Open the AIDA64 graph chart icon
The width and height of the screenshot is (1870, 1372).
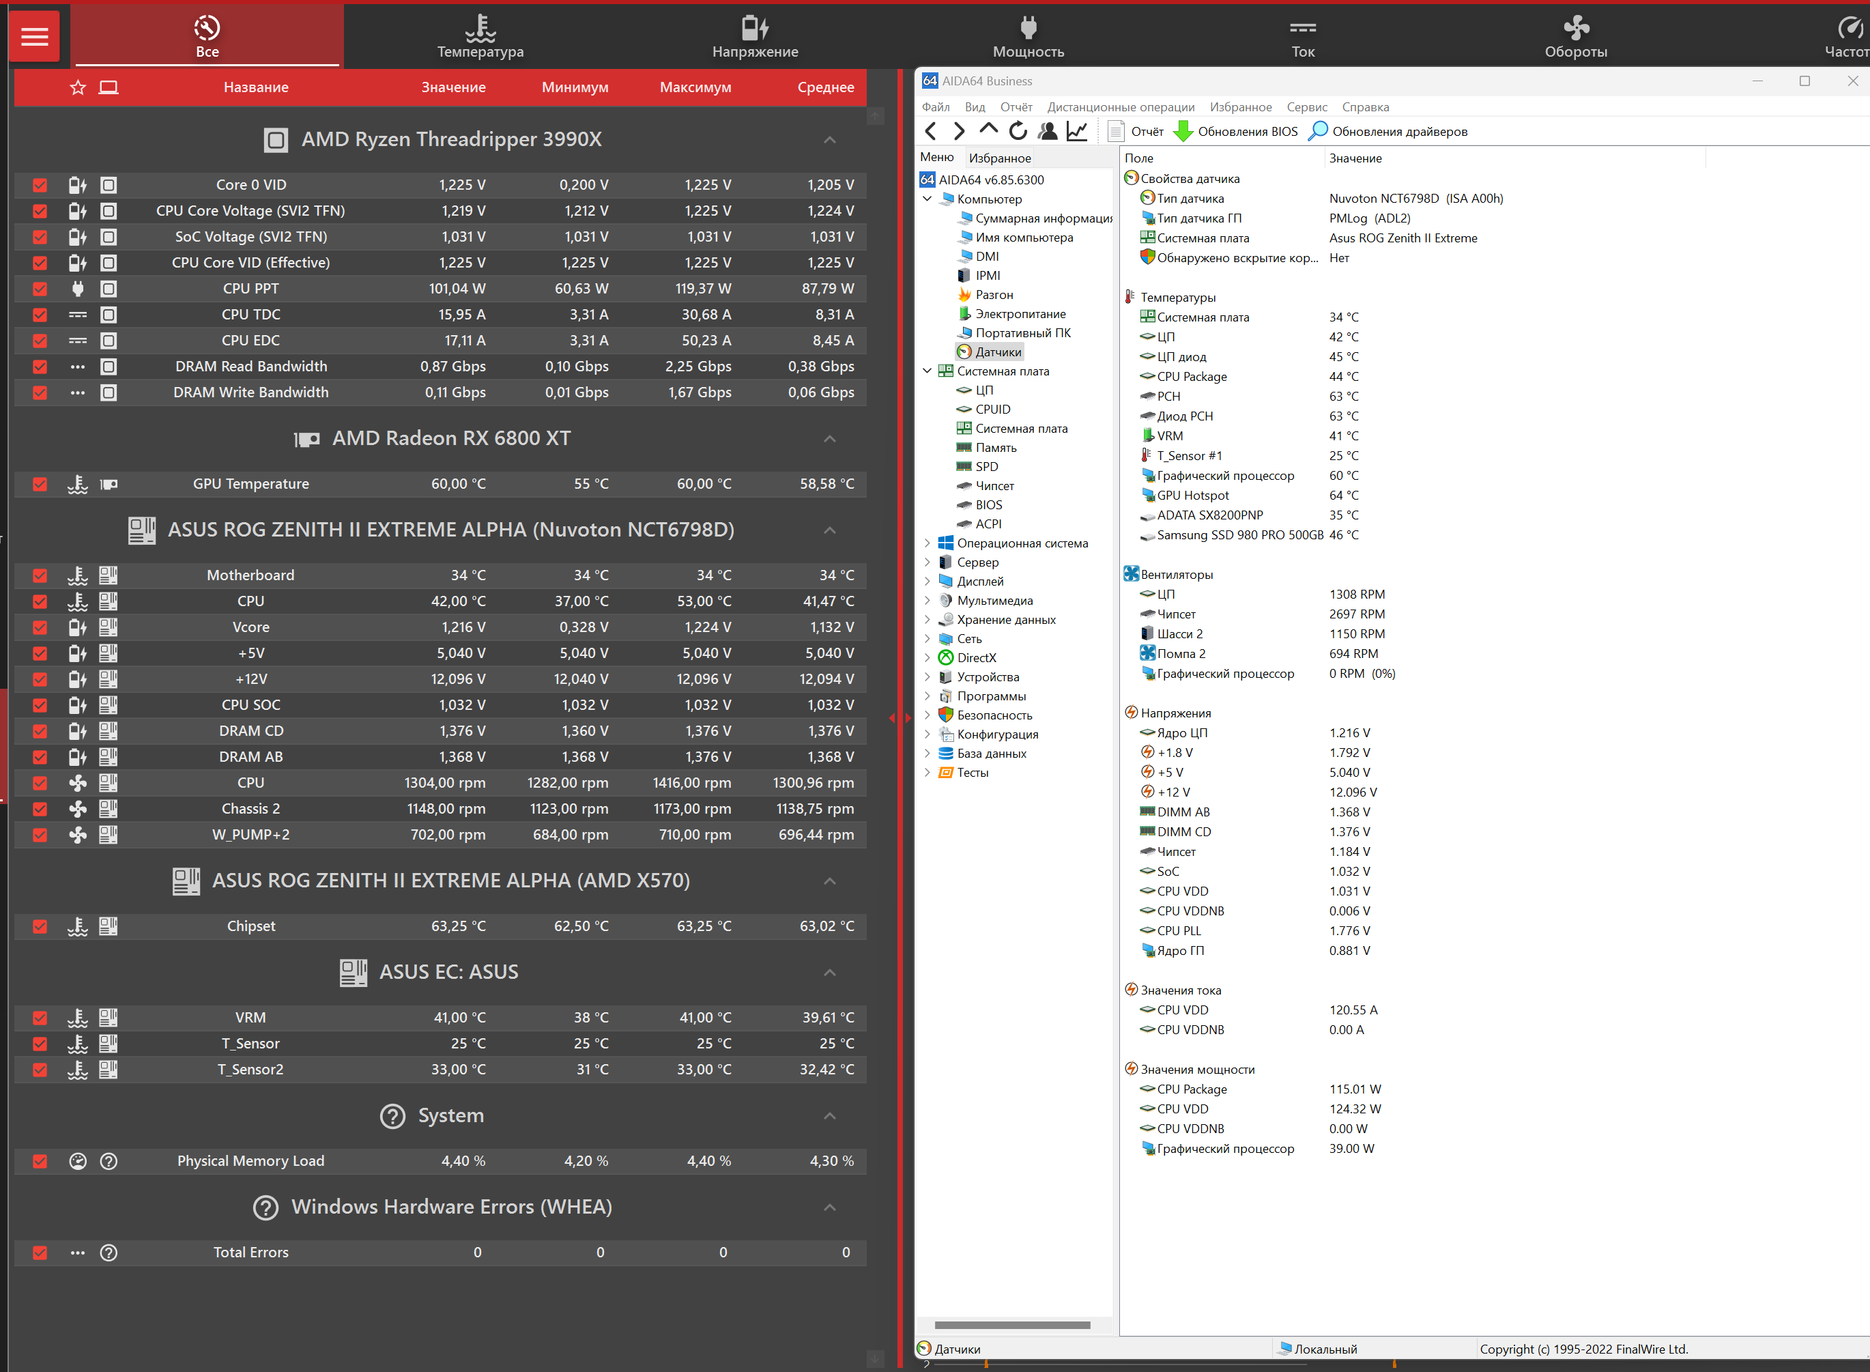coord(1077,131)
